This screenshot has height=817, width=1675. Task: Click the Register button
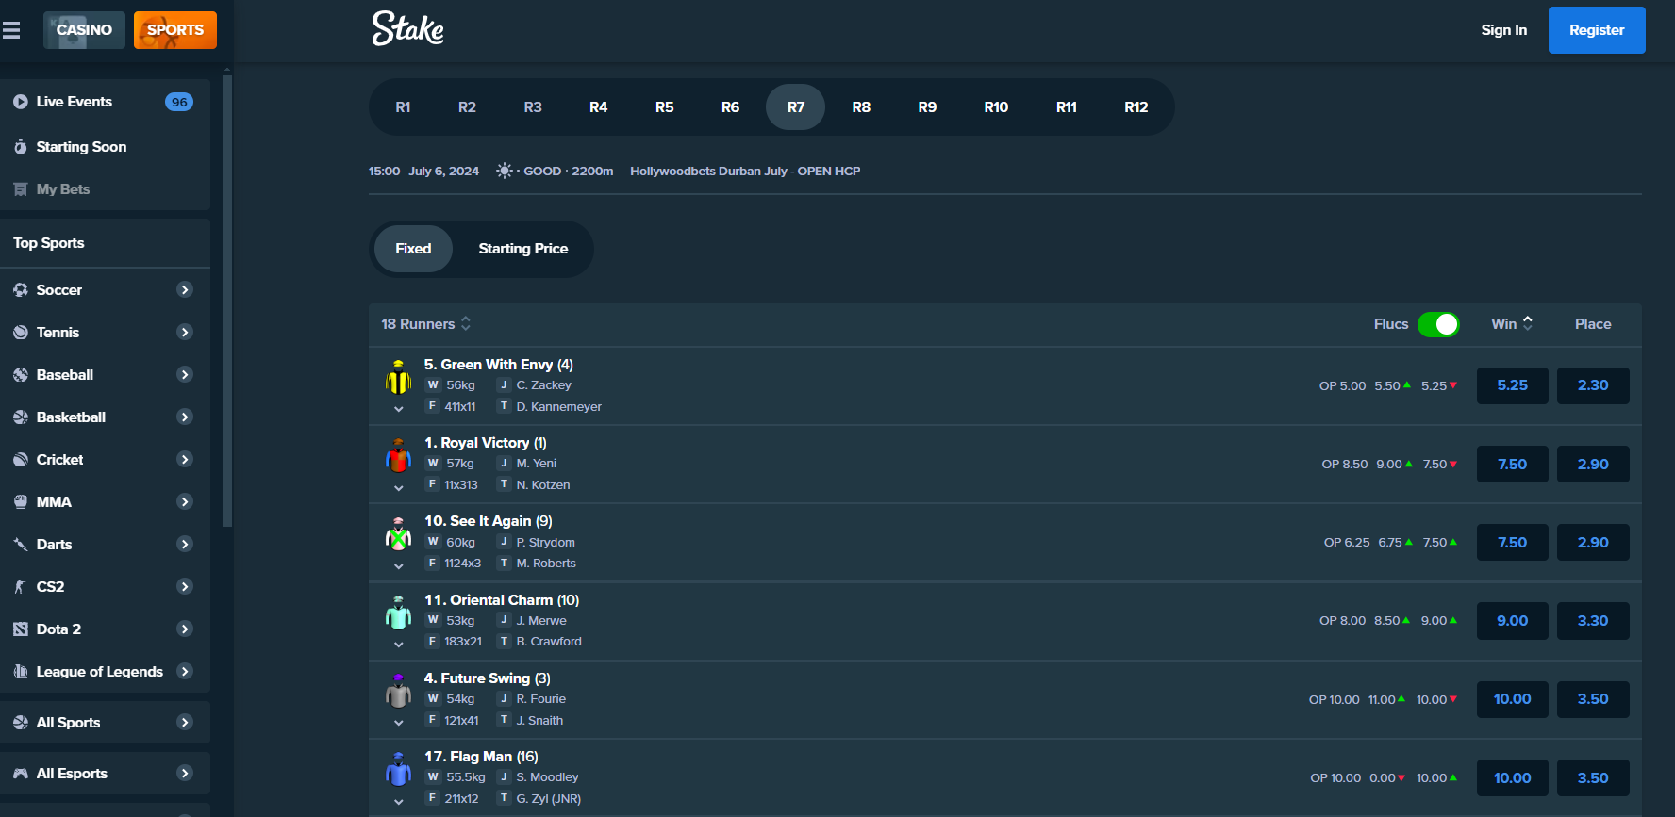1597,30
